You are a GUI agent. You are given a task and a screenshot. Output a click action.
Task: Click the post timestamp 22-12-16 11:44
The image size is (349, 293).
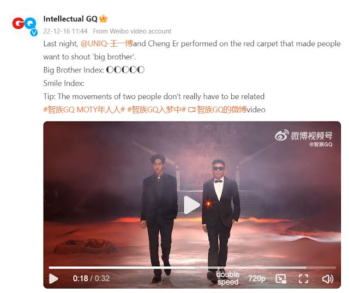(x=65, y=31)
